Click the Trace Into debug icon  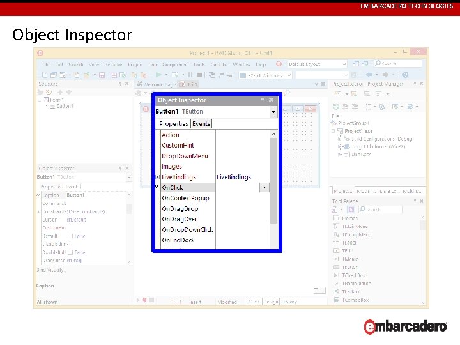pos(211,75)
